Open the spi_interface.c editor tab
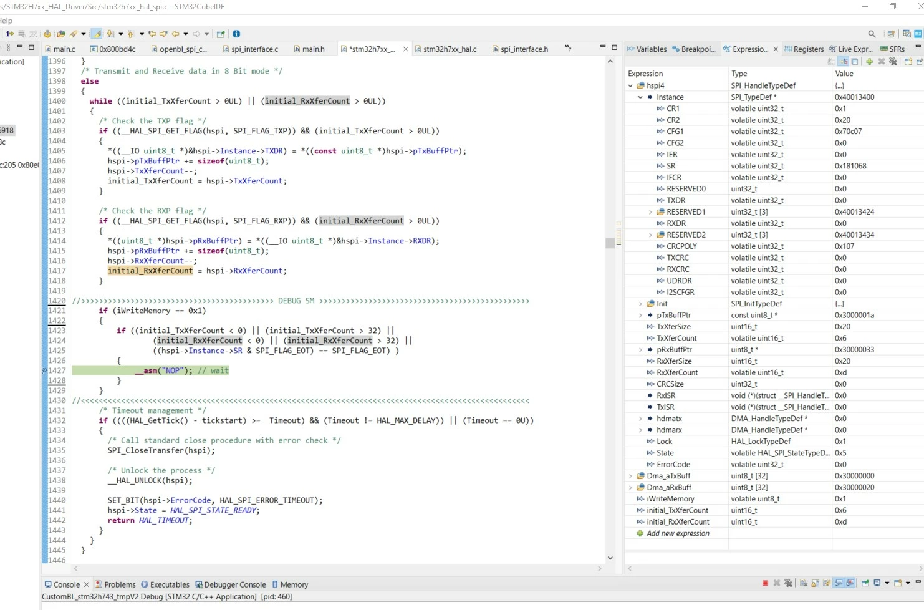Screen dimensions: 924x610 coord(250,49)
